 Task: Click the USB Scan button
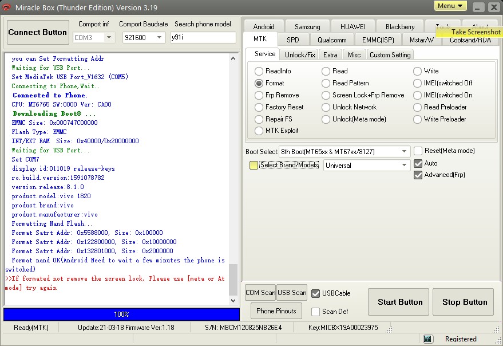(292, 293)
